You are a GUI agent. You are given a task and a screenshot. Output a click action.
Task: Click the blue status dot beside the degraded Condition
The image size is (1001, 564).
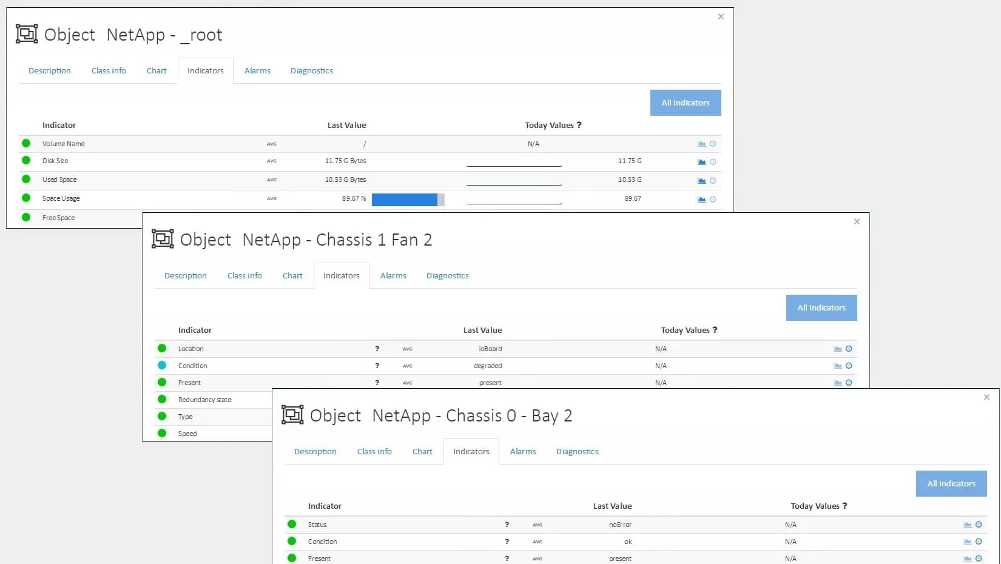[x=162, y=365]
